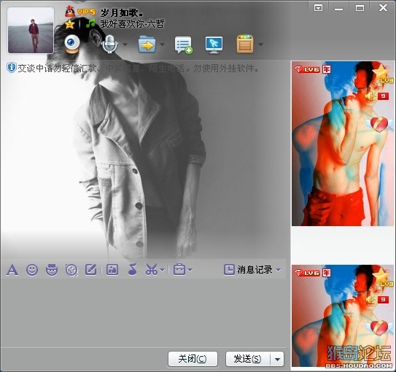396x372 pixels.
Task: Click the friend's QQ show image
Action: 343,144
